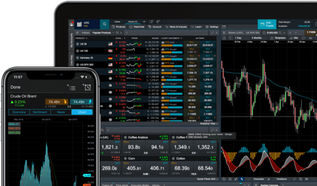The image size is (317, 186).
Task: Tap Done on the phone screen
Action: [x=15, y=87]
